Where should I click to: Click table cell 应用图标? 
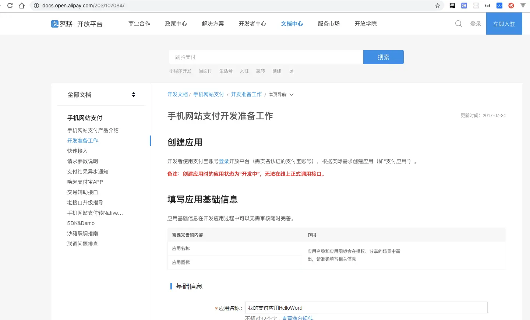[235, 263]
